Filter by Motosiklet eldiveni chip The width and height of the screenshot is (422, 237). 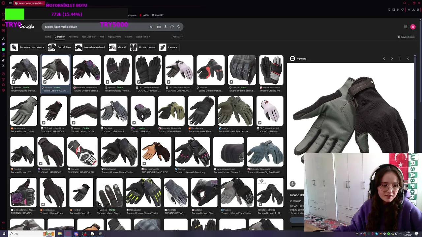coord(90,47)
